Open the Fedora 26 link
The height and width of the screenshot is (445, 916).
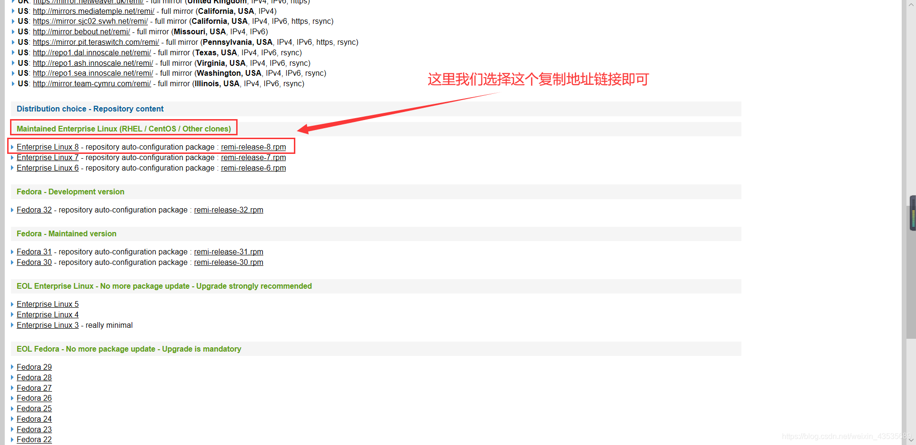[x=34, y=398]
